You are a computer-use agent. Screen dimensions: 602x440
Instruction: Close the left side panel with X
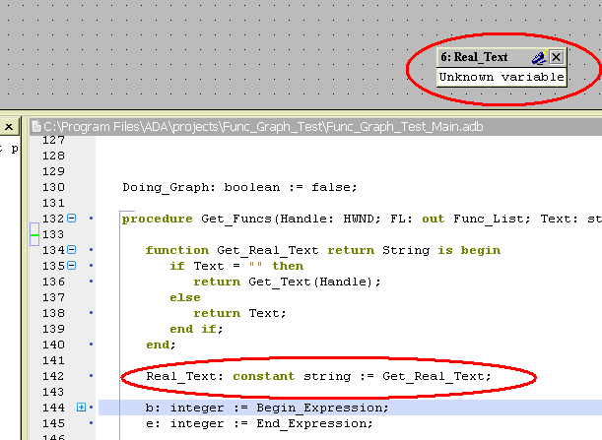click(x=7, y=127)
